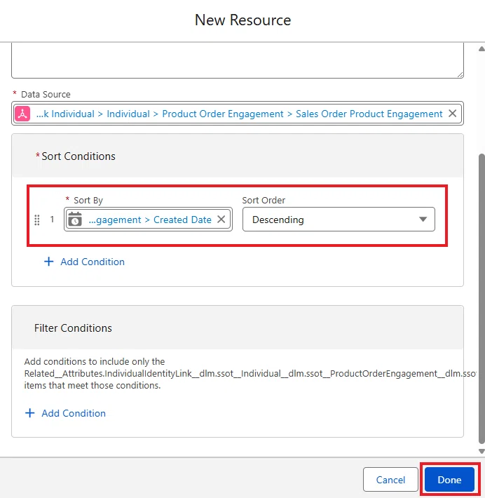The width and height of the screenshot is (485, 498).
Task: Click the 'Sales Order Product Engagement' breadcrumb segment
Action: click(369, 114)
